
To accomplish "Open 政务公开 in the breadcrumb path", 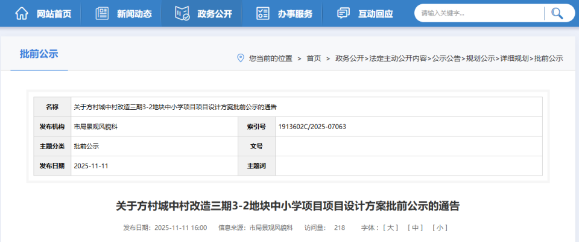I will tap(349, 59).
